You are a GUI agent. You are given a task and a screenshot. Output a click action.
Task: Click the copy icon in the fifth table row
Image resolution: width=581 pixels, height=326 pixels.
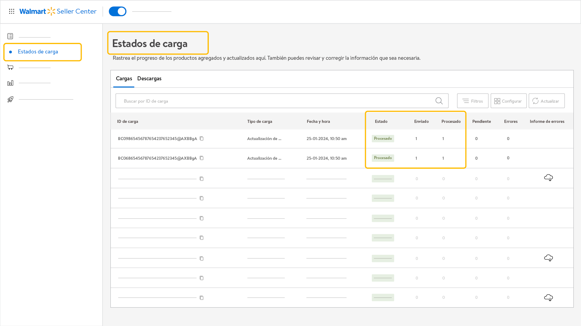pos(202,218)
